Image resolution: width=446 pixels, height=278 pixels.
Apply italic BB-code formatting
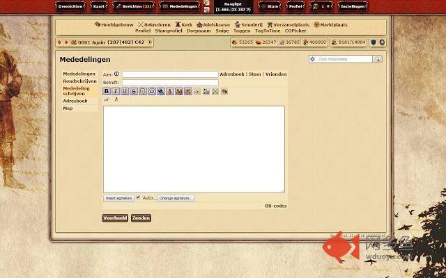click(x=116, y=91)
